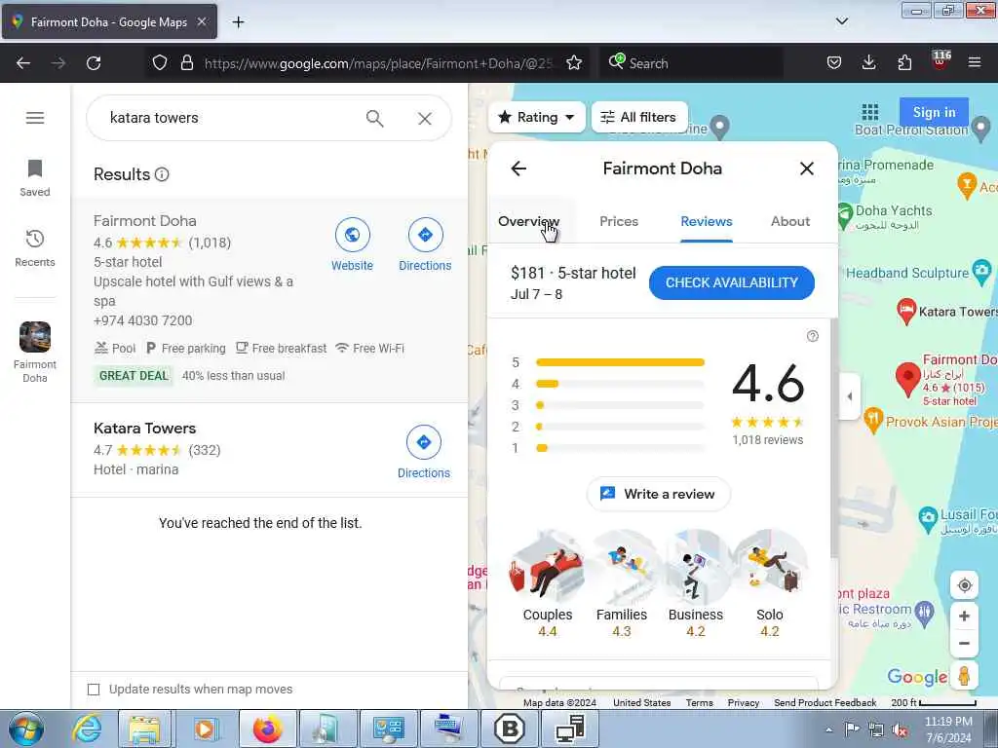Click the search magnifier icon in Maps
Screen dimensions: 998x748
(x=375, y=118)
